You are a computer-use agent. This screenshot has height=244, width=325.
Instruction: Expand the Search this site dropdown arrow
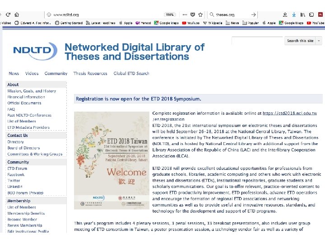coord(319,41)
